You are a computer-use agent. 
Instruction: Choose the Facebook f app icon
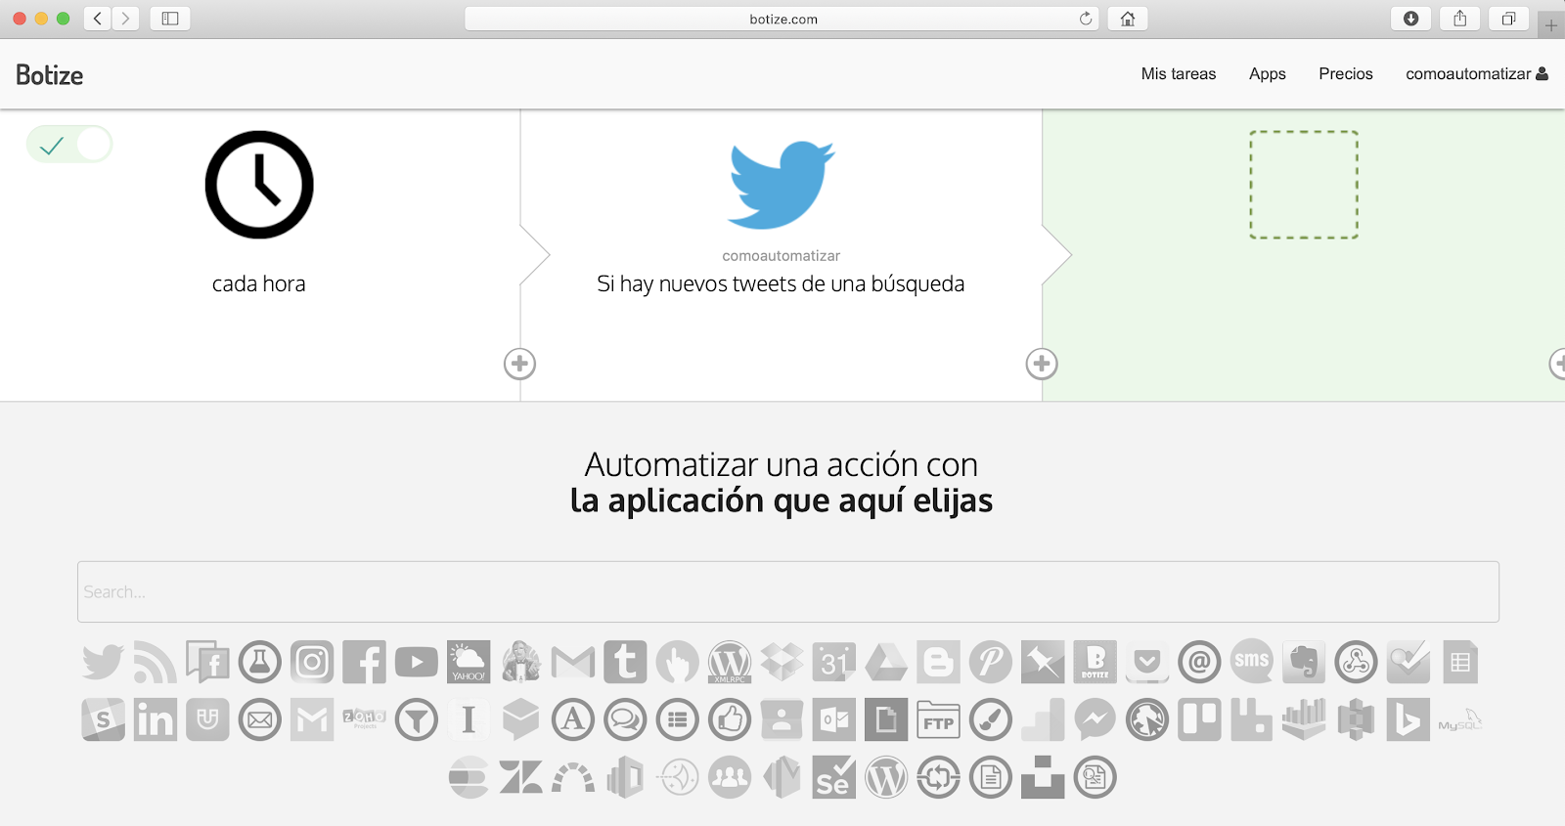(365, 662)
